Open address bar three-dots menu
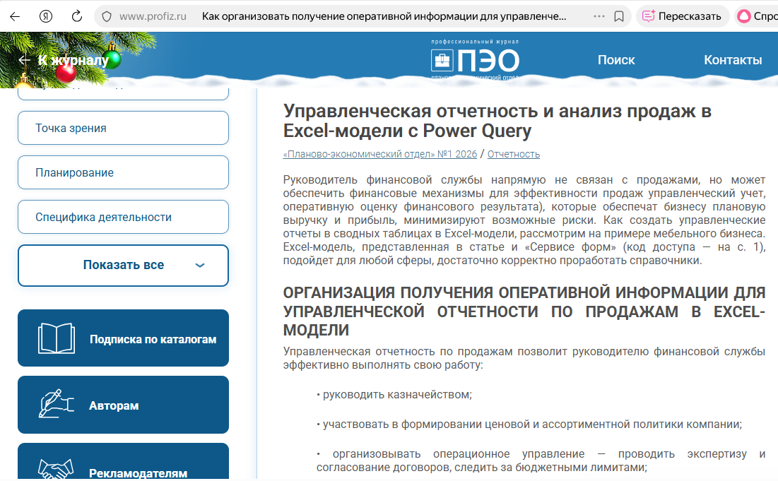 (599, 16)
